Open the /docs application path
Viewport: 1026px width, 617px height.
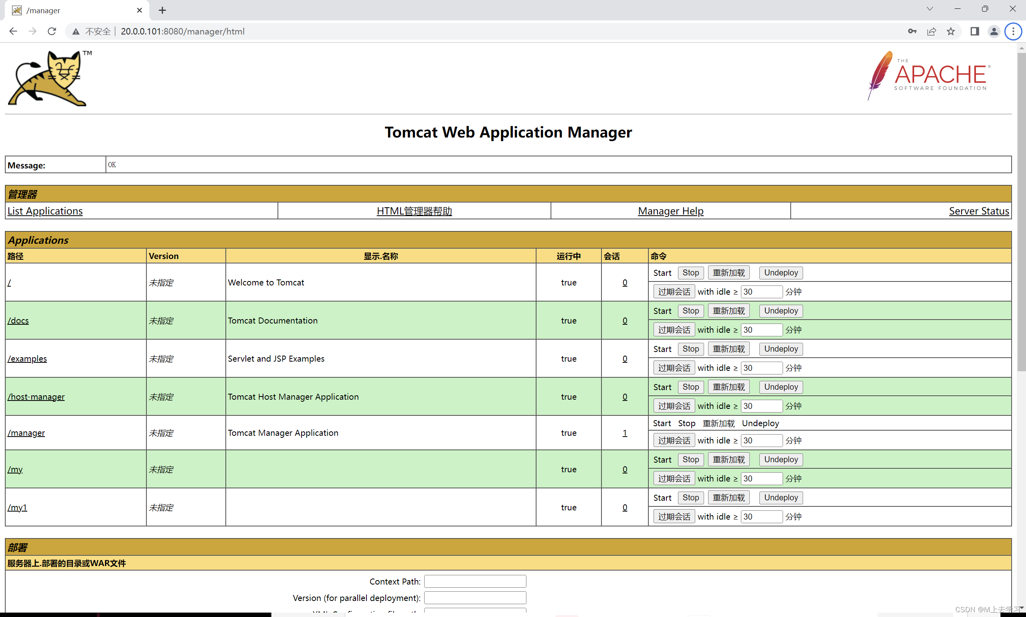18,321
